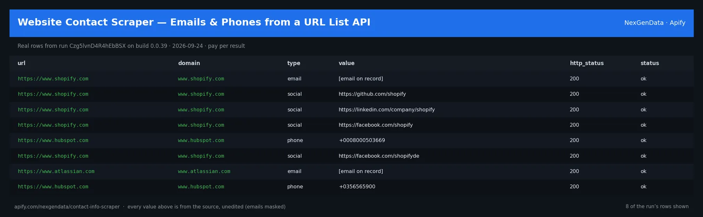
Task: Open the https://facebook.com/shopifyde value
Action: pos(379,156)
